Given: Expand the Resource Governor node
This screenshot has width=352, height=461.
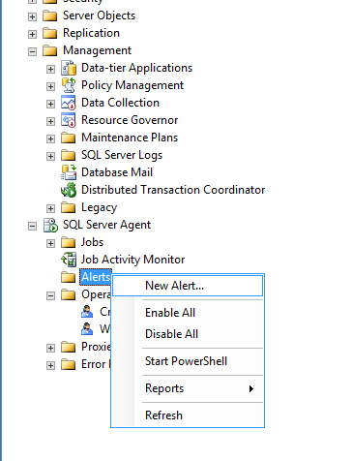Looking at the screenshot, I should tap(50, 121).
